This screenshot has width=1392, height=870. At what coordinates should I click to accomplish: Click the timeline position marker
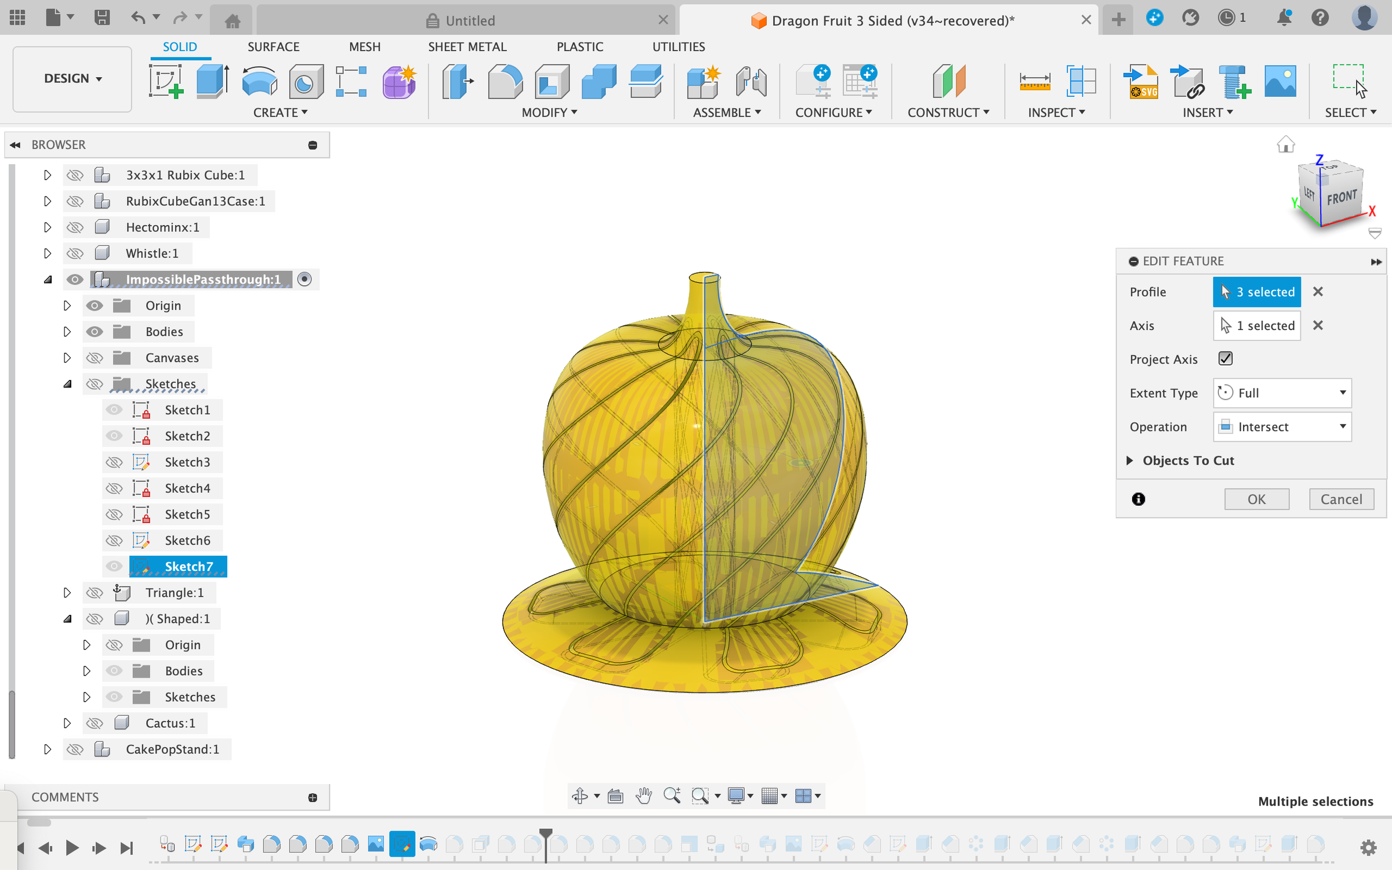[546, 834]
